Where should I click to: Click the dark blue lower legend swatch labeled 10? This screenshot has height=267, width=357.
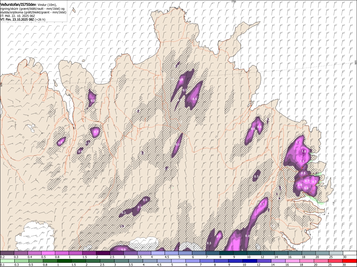tap(250, 261)
